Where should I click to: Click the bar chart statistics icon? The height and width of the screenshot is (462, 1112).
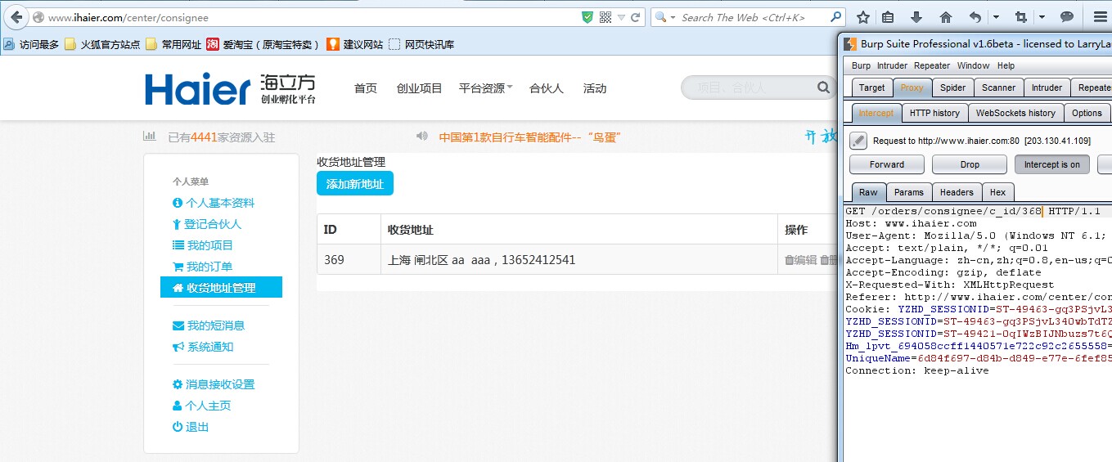(x=150, y=137)
